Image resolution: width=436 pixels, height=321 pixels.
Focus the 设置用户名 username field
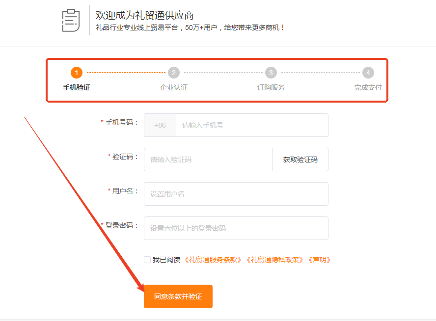point(236,194)
